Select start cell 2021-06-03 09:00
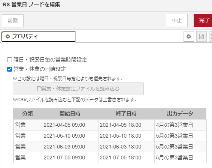Viewport: 212px width, 168px height. [70, 147]
